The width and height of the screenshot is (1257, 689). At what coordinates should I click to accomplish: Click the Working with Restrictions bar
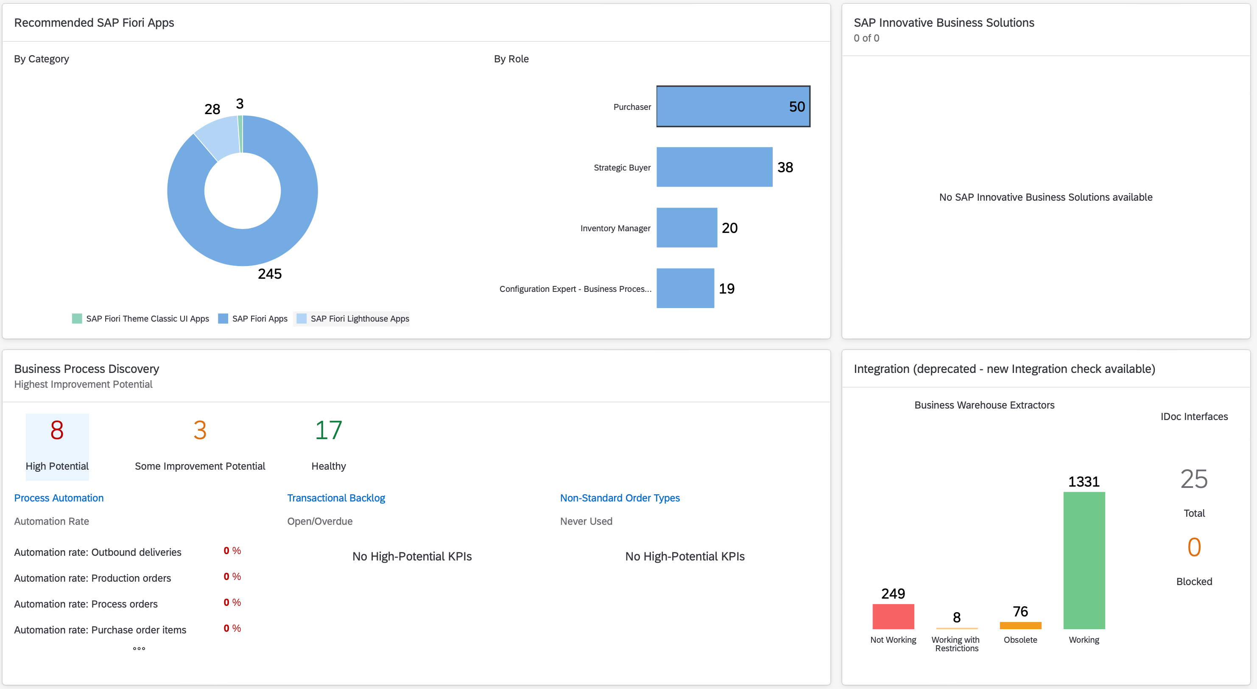(x=956, y=628)
